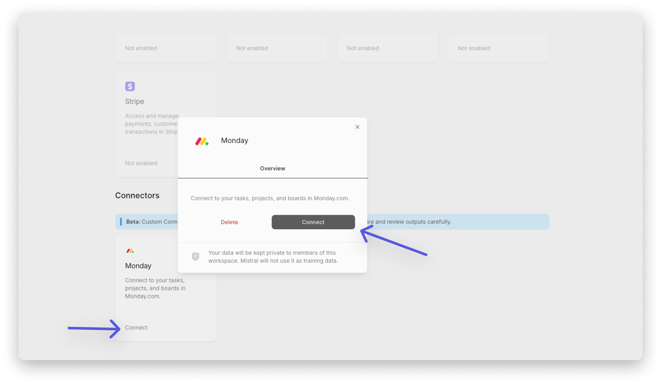Click the Monday card's description text
Viewport: 661px width, 384px height.
(x=155, y=288)
